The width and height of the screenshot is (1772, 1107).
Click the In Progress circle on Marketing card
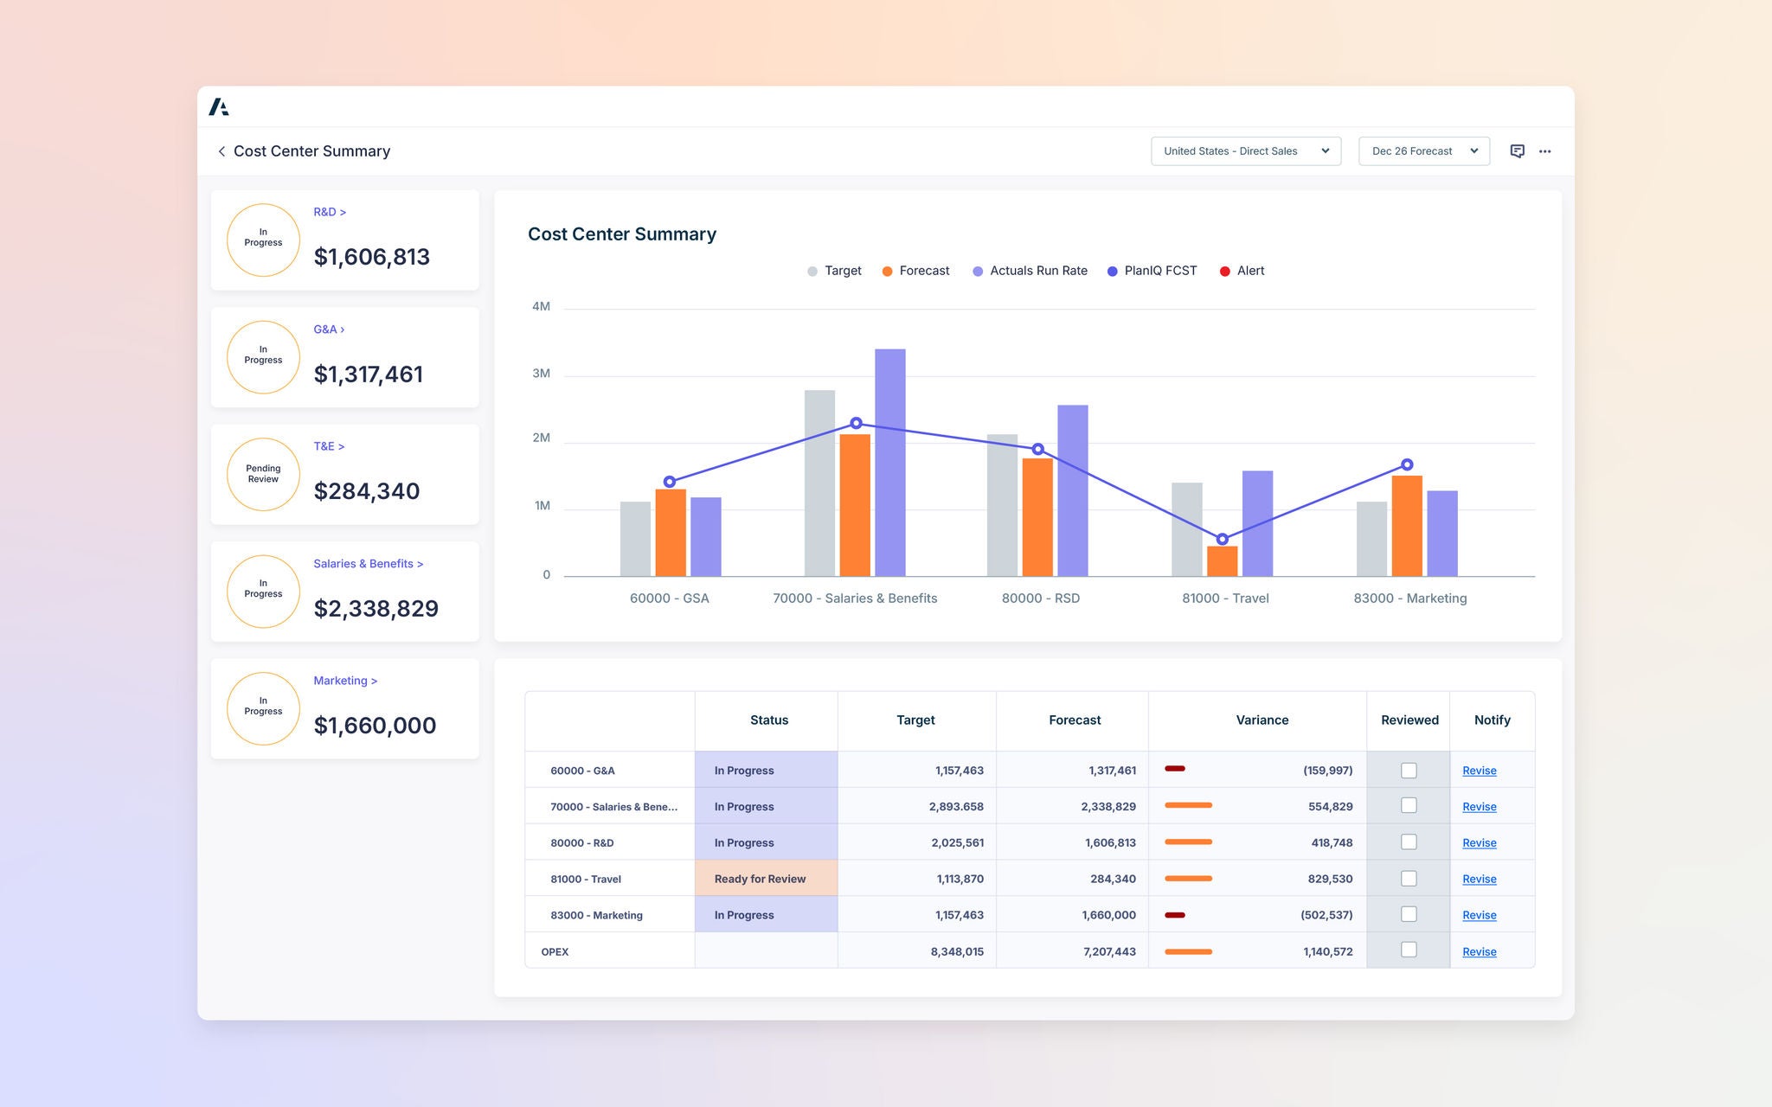tap(262, 708)
